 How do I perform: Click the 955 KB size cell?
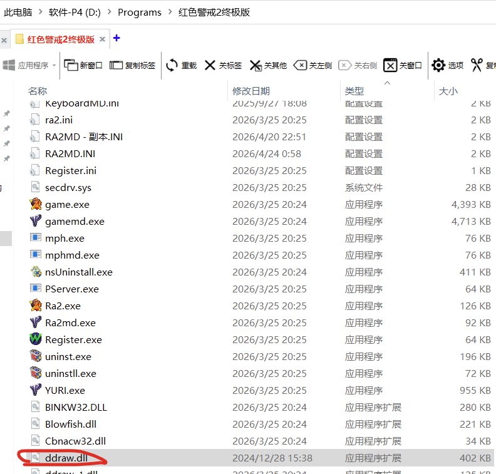(x=475, y=390)
